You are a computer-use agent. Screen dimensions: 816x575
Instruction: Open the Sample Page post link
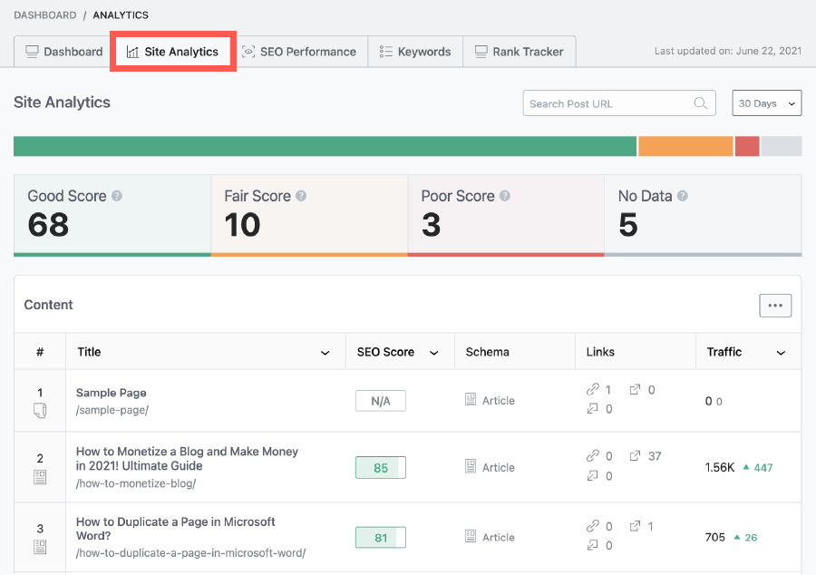tap(111, 393)
